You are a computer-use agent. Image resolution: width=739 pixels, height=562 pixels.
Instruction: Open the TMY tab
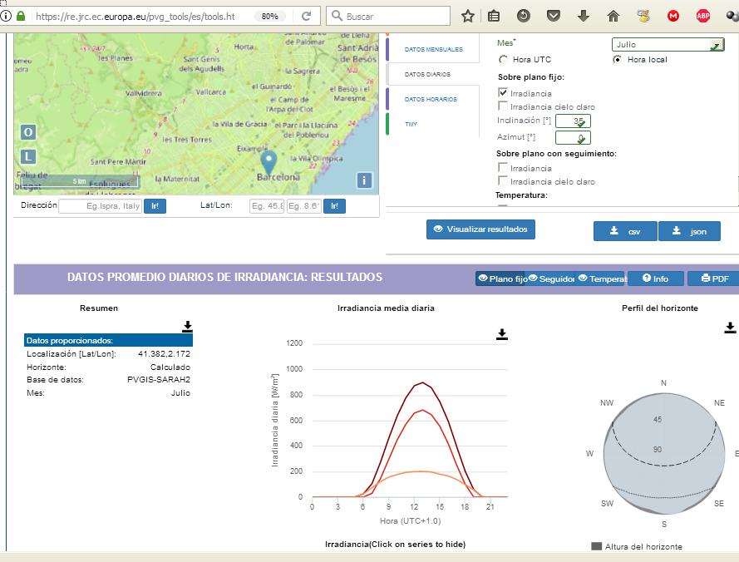[411, 124]
